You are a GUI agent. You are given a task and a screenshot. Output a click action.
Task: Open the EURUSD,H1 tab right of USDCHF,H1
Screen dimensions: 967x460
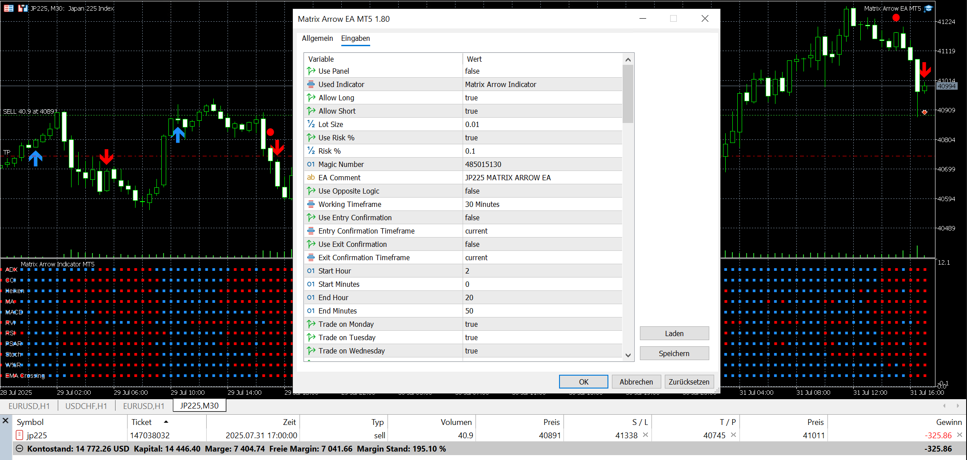click(x=144, y=406)
